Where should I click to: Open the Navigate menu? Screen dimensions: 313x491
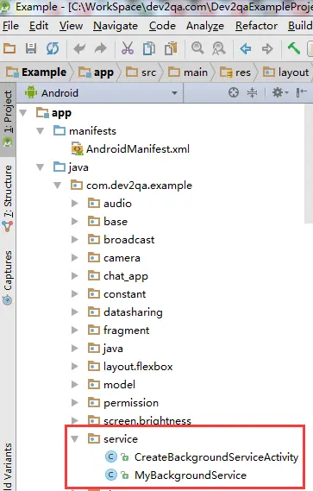point(116,26)
